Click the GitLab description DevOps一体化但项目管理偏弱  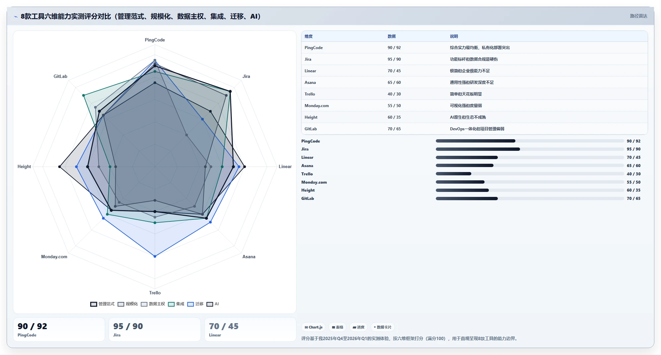[x=477, y=129]
